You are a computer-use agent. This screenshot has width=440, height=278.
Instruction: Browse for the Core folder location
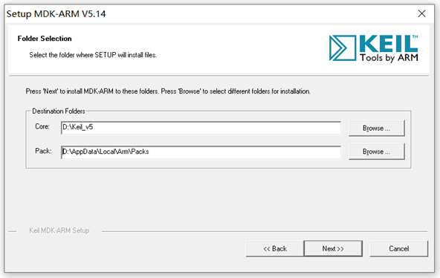click(377, 128)
